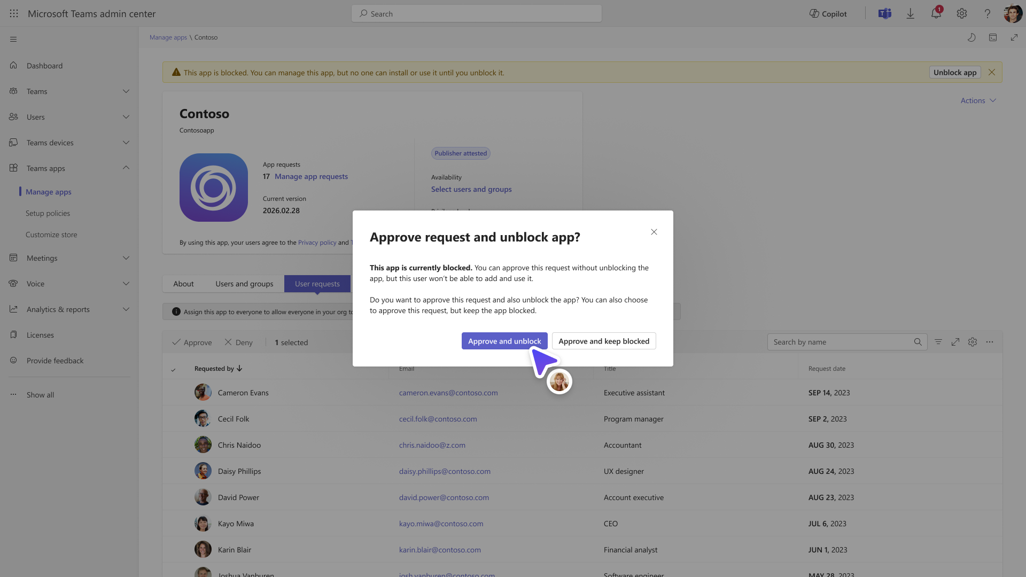Expand the Meetings navigation section
Image resolution: width=1026 pixels, height=577 pixels.
point(126,258)
